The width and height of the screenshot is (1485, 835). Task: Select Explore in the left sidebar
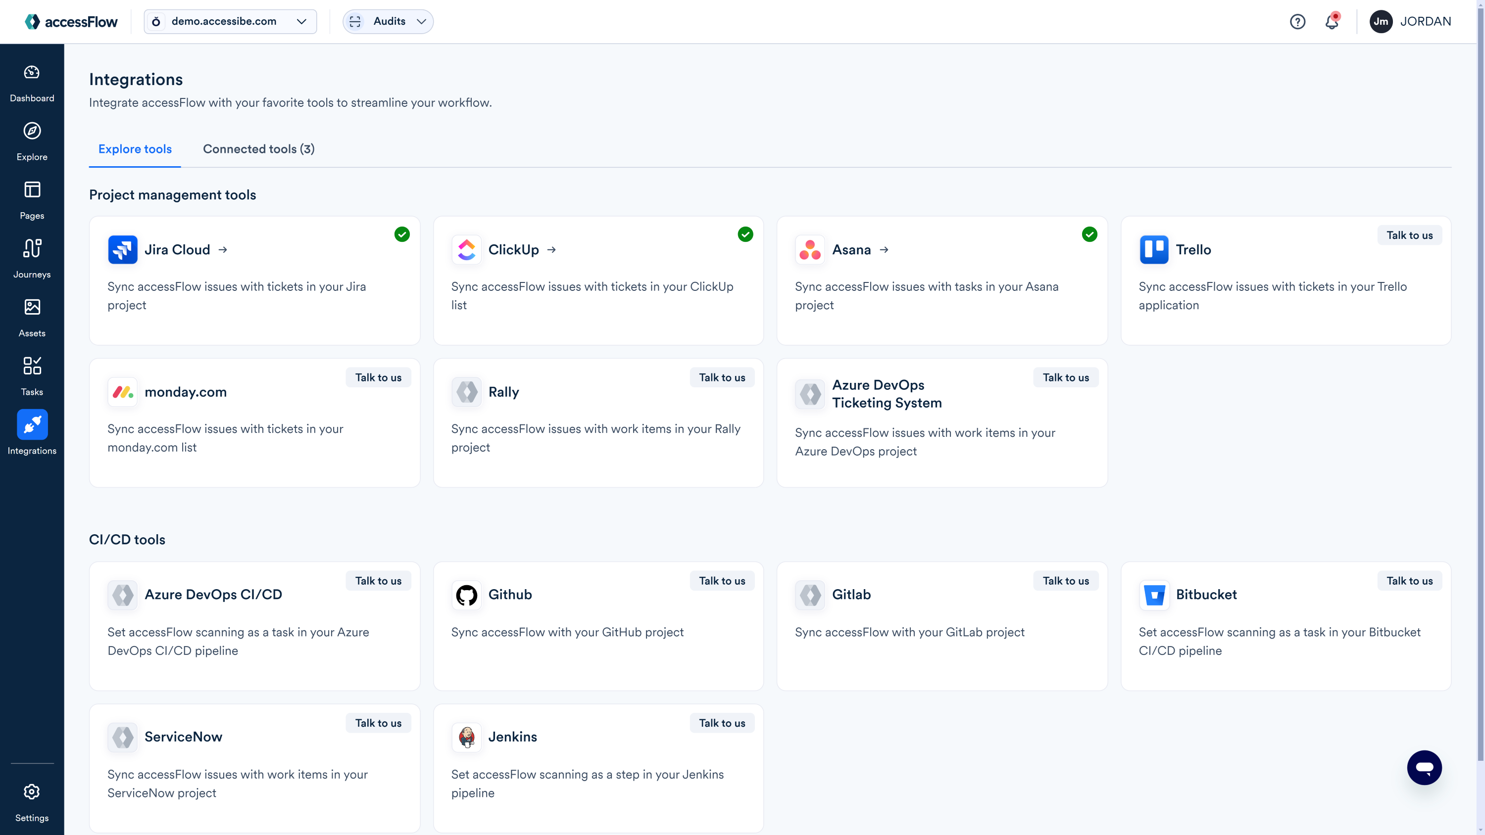[x=32, y=140]
